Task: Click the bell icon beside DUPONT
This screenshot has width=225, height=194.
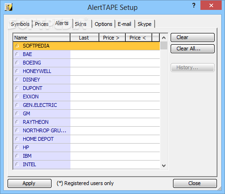Action: click(x=17, y=88)
